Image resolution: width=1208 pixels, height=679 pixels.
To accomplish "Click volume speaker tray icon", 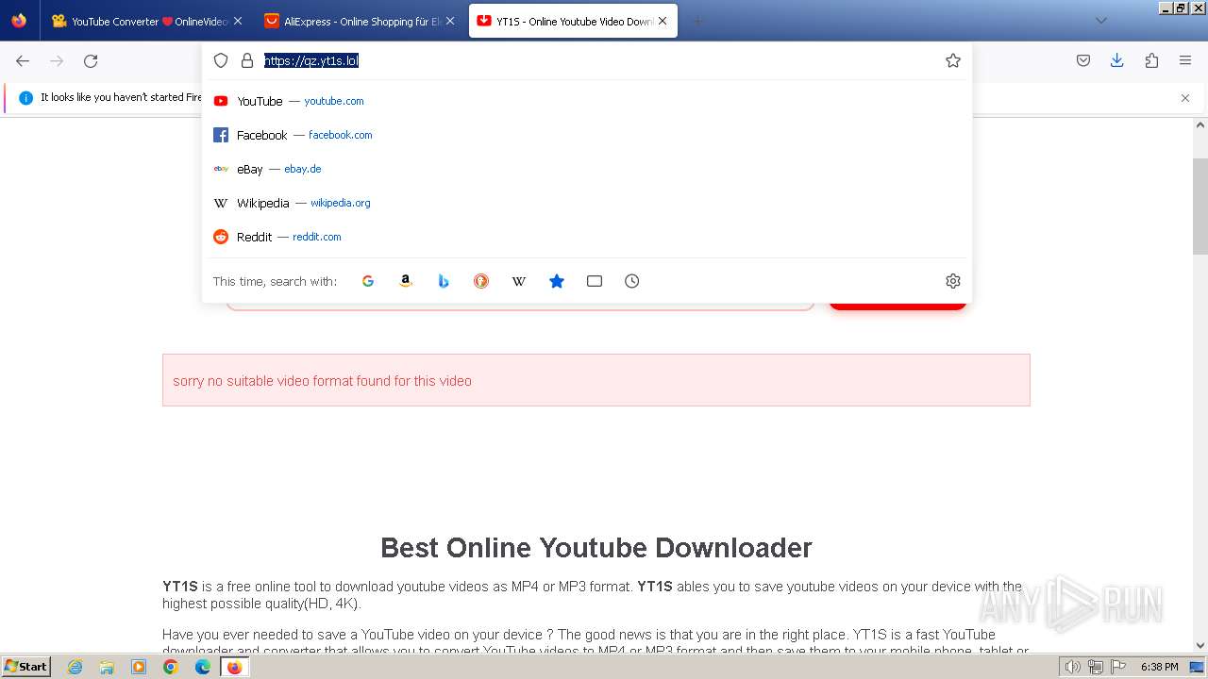I will click(1073, 667).
